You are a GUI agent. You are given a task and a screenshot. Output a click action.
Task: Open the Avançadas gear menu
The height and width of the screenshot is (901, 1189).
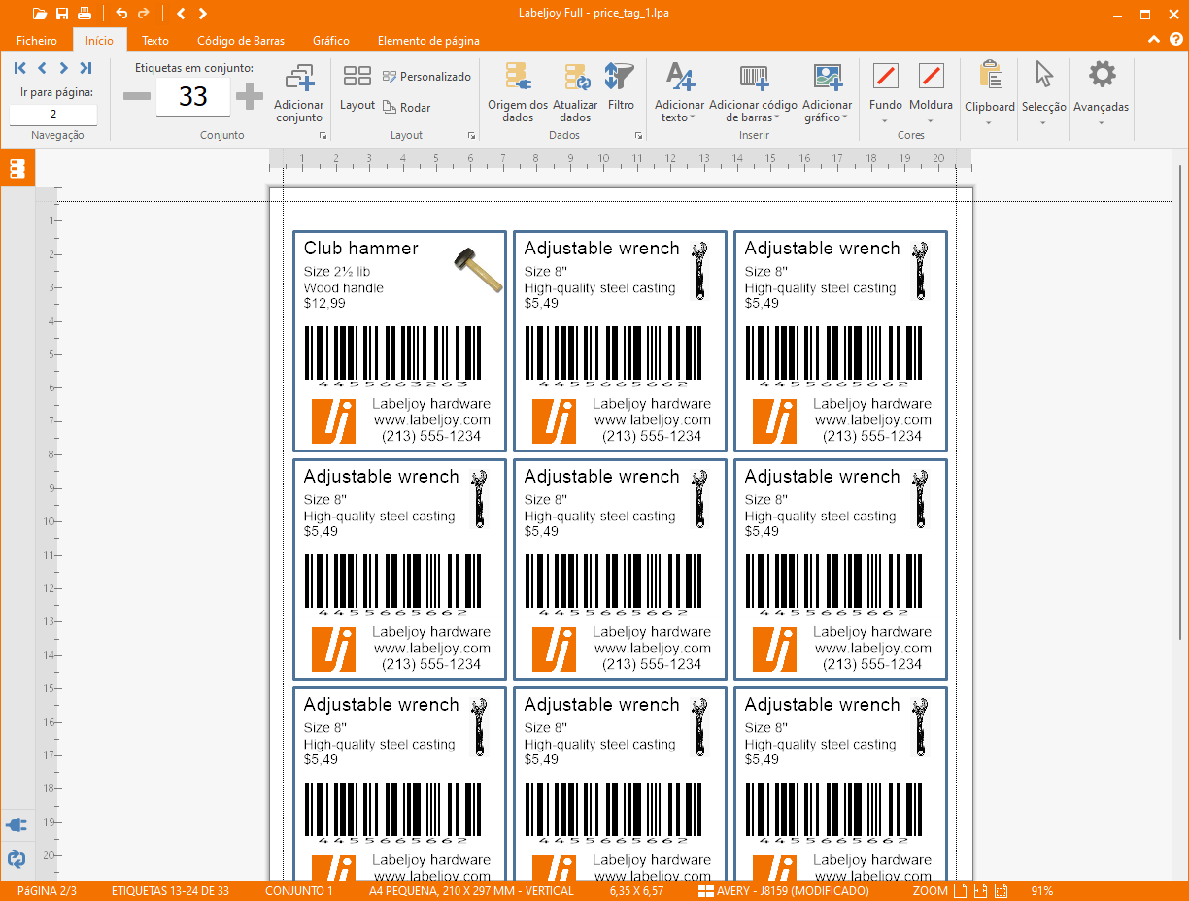click(x=1102, y=93)
